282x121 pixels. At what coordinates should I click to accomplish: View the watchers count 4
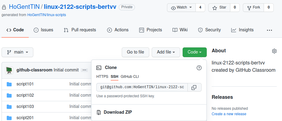(x=200, y=8)
